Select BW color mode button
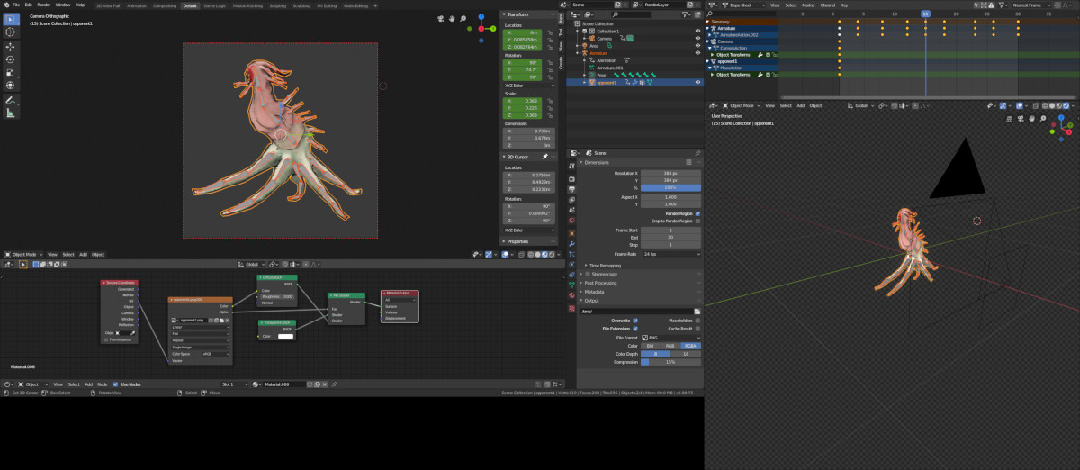Viewport: 1080px width, 470px height. [649, 346]
